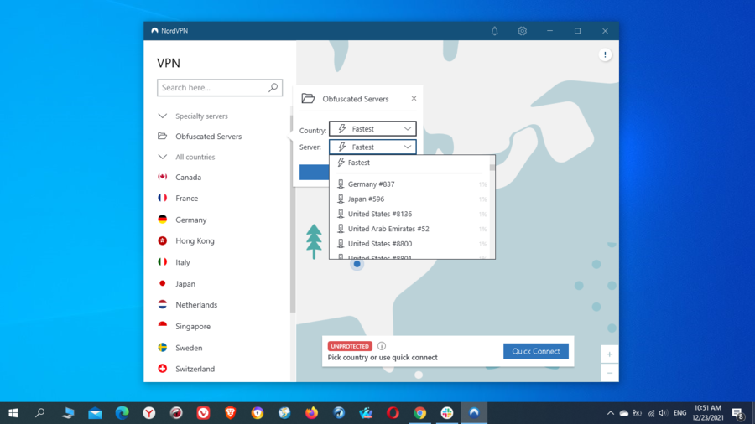The height and width of the screenshot is (424, 755).
Task: Select Obfuscated Servers in sidebar
Action: pyautogui.click(x=207, y=137)
